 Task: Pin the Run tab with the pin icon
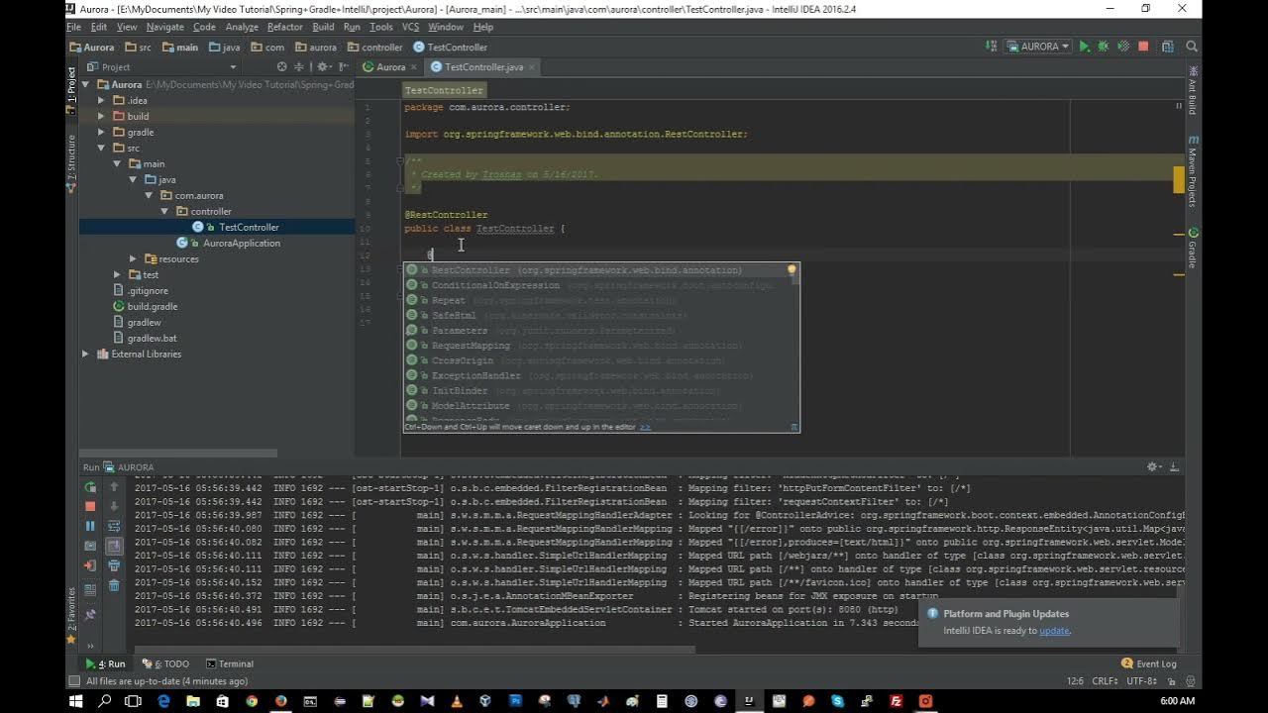pyautogui.click(x=90, y=614)
